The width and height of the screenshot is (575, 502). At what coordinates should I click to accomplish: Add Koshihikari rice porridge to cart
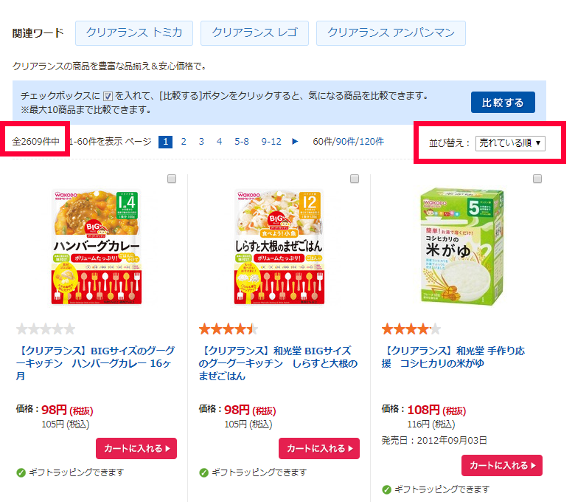point(502,465)
